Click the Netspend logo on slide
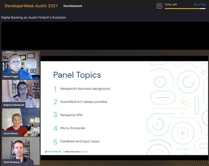 53,152
